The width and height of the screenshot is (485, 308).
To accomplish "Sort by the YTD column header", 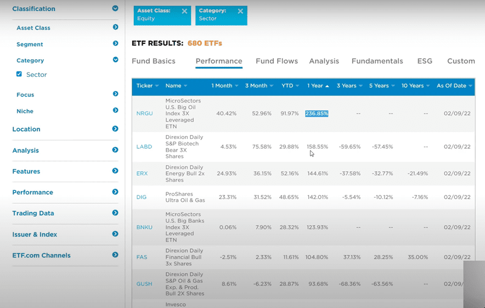I will click(x=290, y=86).
